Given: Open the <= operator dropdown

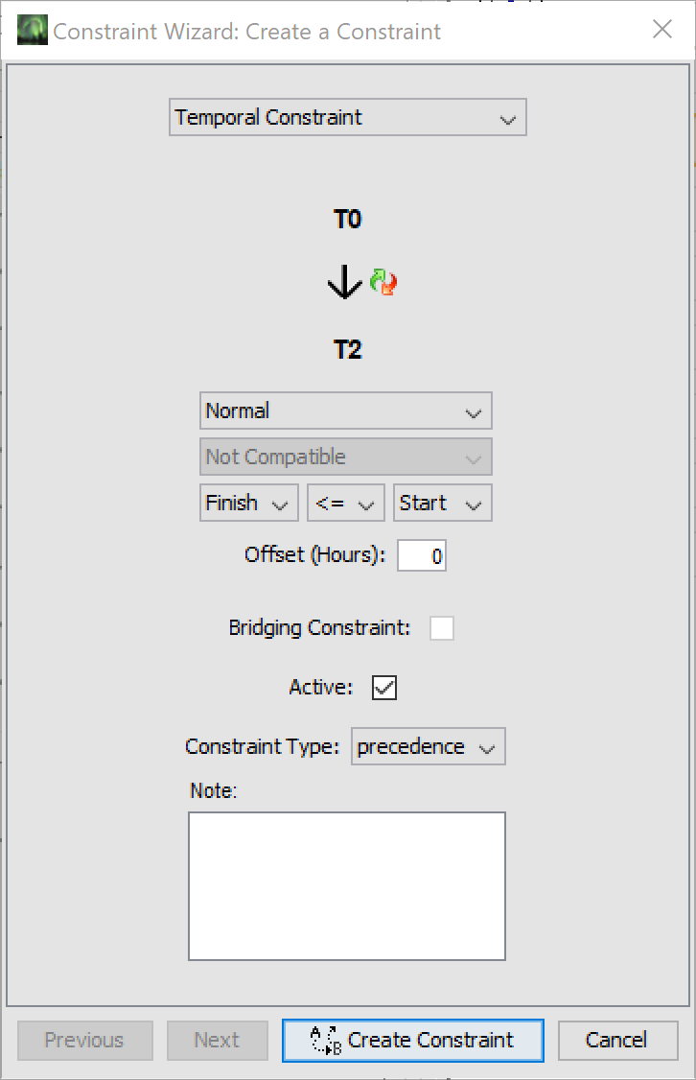Looking at the screenshot, I should (345, 503).
